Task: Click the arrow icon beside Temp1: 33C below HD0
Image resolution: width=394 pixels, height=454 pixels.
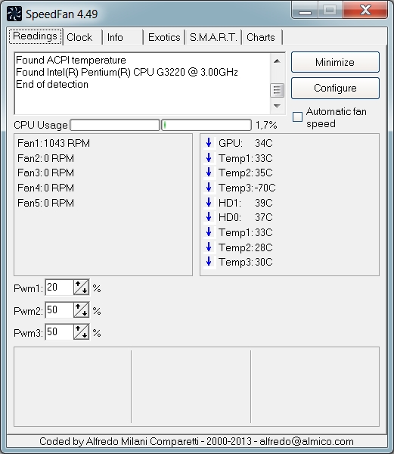Action: point(209,232)
